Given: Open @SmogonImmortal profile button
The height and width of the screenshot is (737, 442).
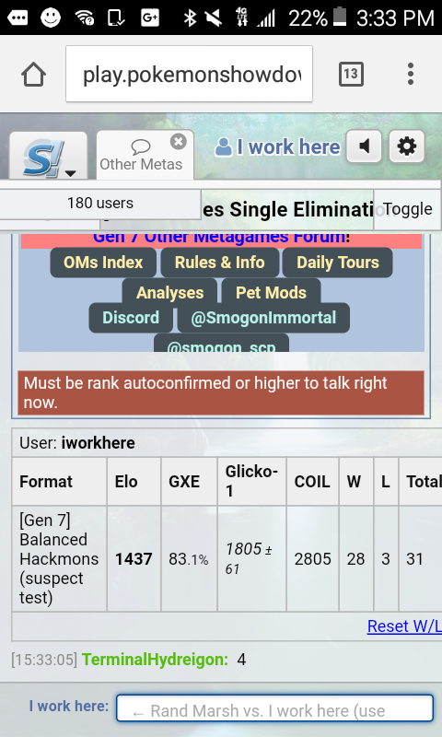Looking at the screenshot, I should pyautogui.click(x=263, y=318).
